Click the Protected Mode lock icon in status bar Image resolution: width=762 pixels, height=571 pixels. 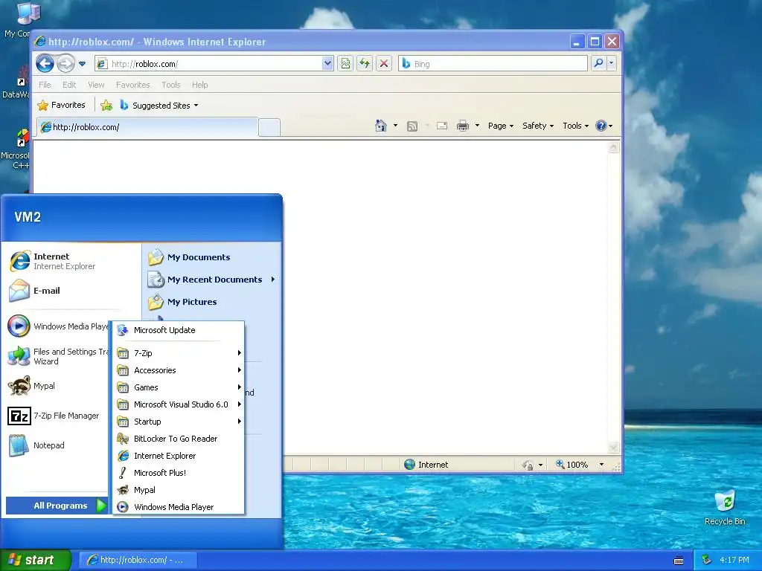[x=528, y=465]
